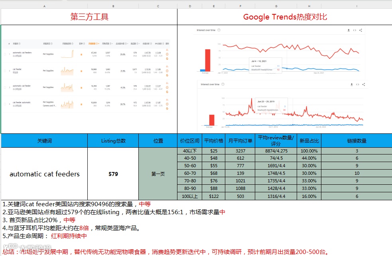Image resolution: width=392 pixels, height=256 pixels.
Task: Click help icon beside lower 'Interest over time'
Action: pyautogui.click(x=223, y=84)
